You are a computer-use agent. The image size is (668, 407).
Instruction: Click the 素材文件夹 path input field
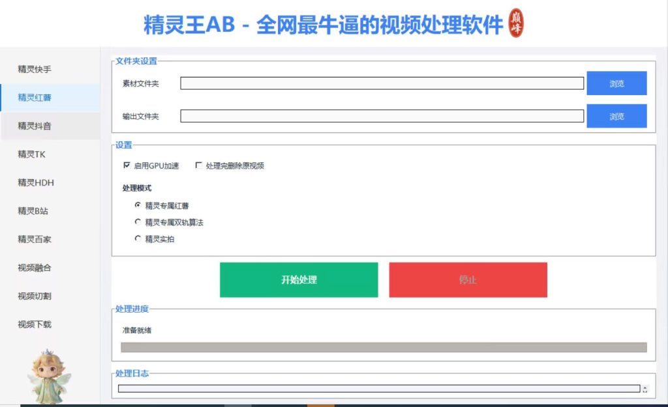click(x=382, y=83)
